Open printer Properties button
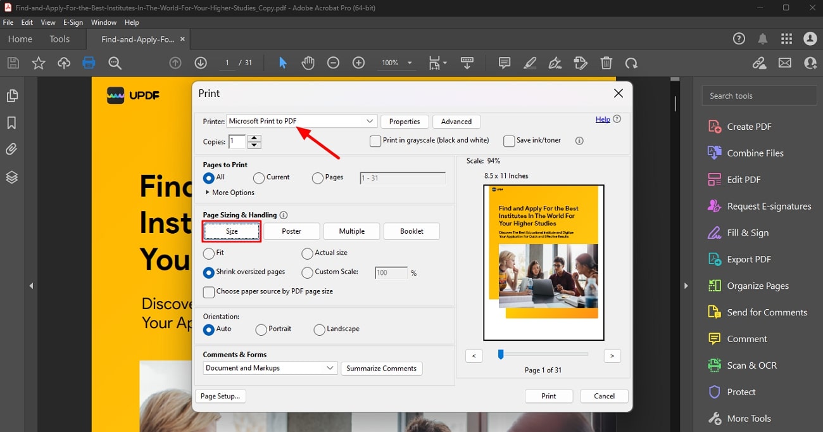The width and height of the screenshot is (823, 432). 405,122
